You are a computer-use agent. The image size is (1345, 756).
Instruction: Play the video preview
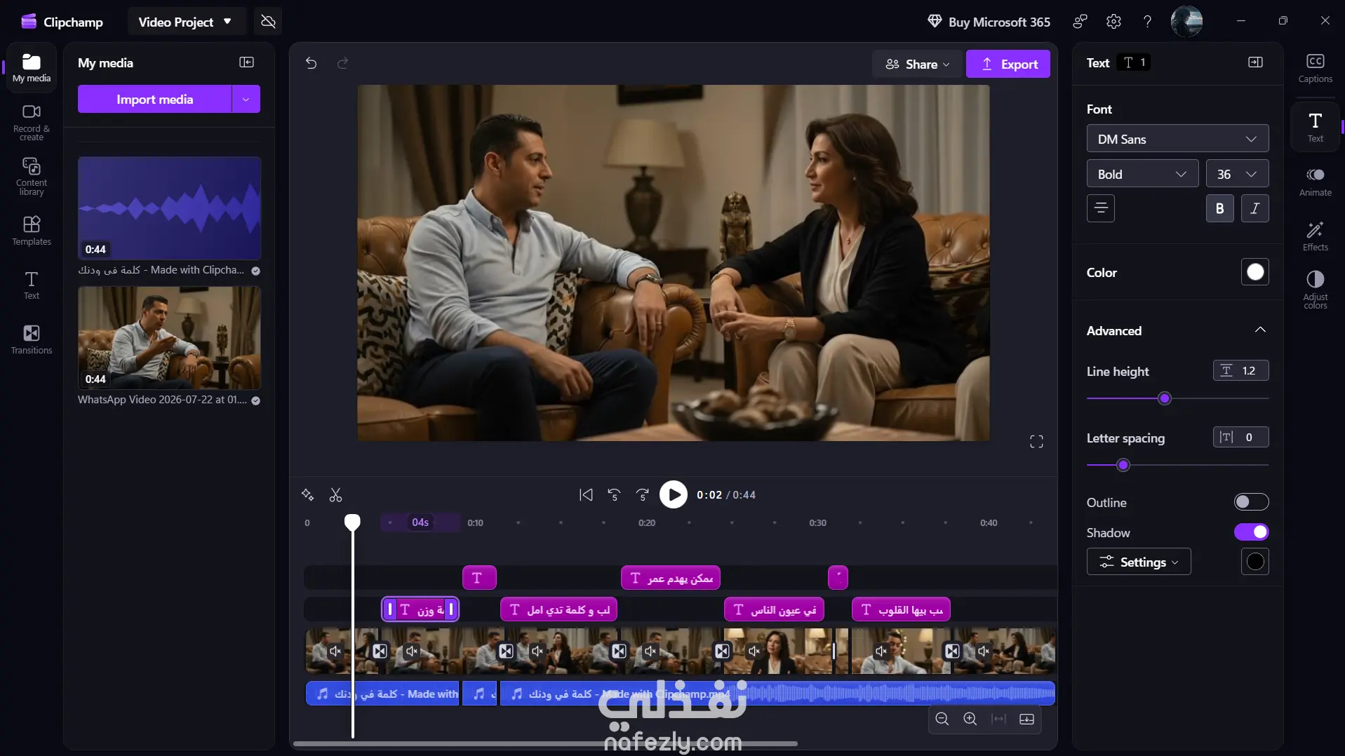[674, 495]
